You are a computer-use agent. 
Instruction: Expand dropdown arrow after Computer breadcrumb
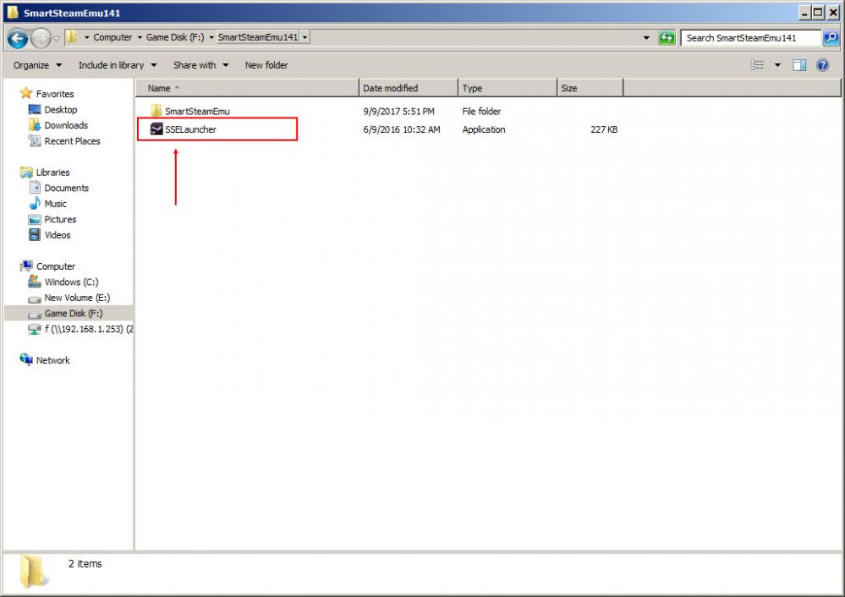(140, 37)
